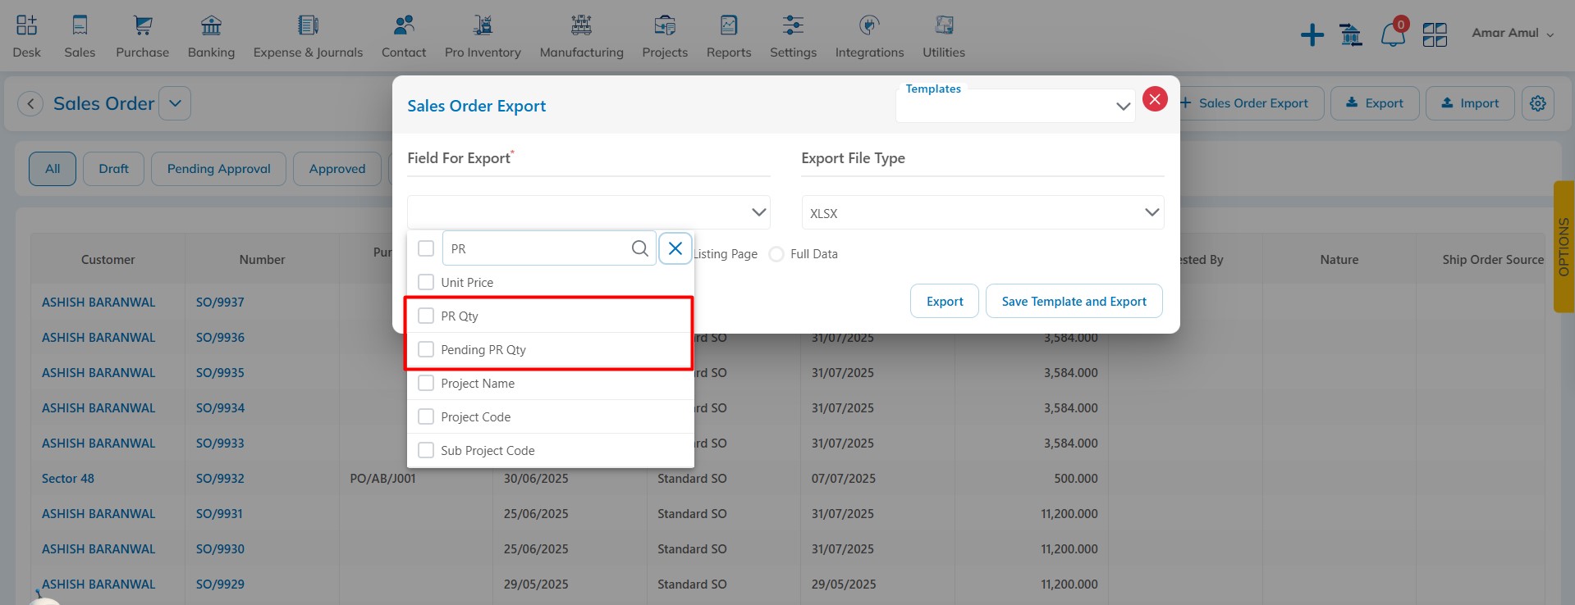This screenshot has height=605, width=1575.
Task: Click the PO/AB/J001 purchase order cell
Action: pyautogui.click(x=382, y=478)
